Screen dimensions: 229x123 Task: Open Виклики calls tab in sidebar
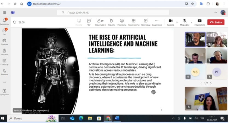pos(4,72)
